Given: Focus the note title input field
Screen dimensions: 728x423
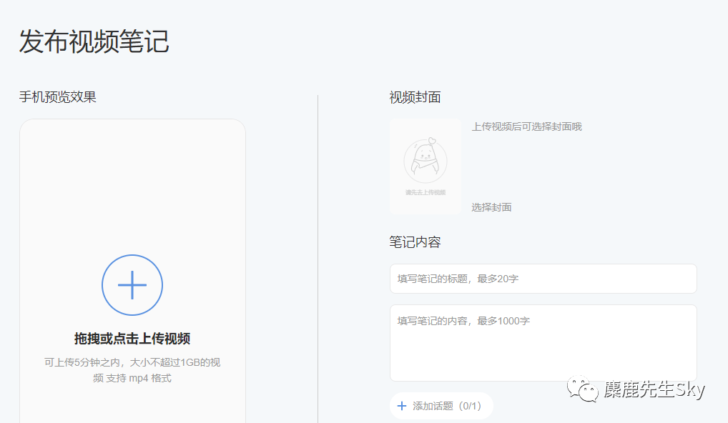Looking at the screenshot, I should (543, 278).
